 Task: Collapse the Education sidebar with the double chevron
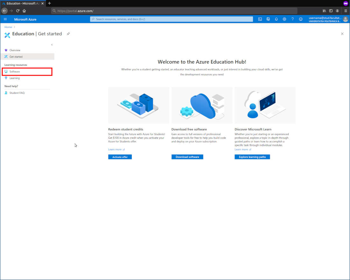pos(52,45)
